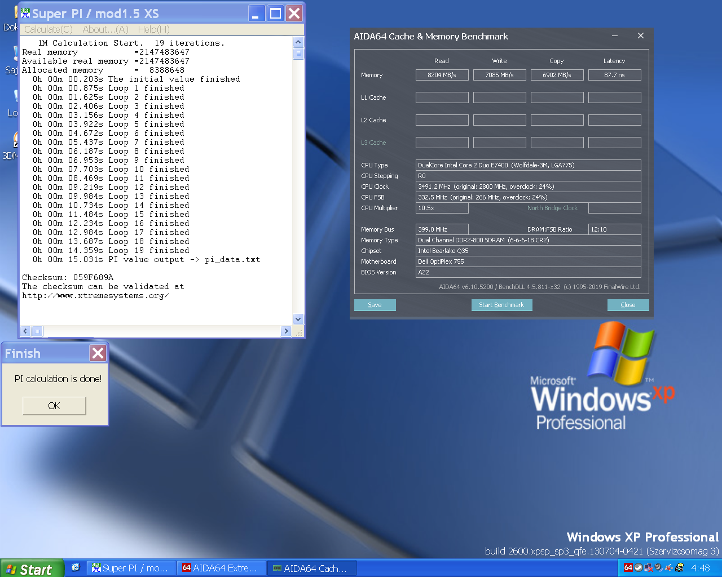Screen dimensions: 722x577
Task: Minimize the Super PI window
Action: coord(257,13)
